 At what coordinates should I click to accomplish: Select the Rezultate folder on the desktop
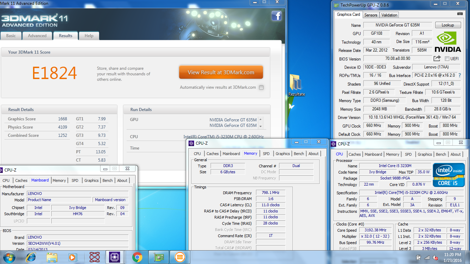click(x=296, y=85)
